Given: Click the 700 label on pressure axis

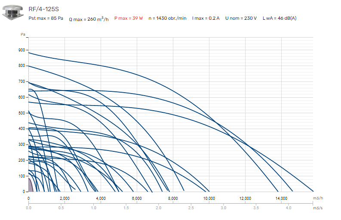Looking at the screenshot, I should (x=22, y=81).
